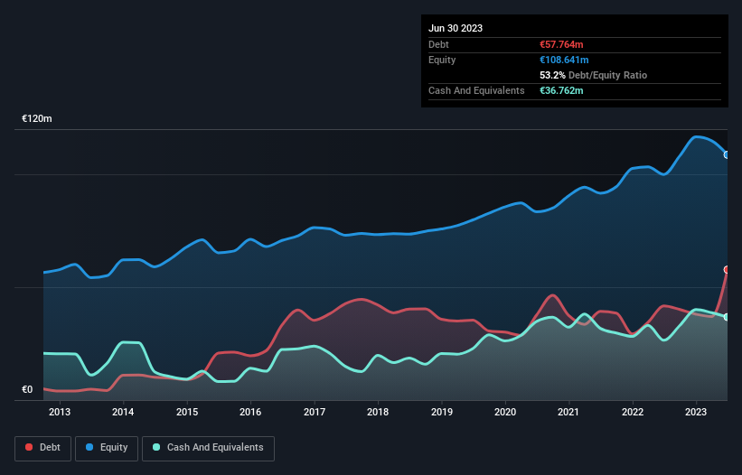Click the red Debt legend dot
742x475 pixels.
point(29,447)
